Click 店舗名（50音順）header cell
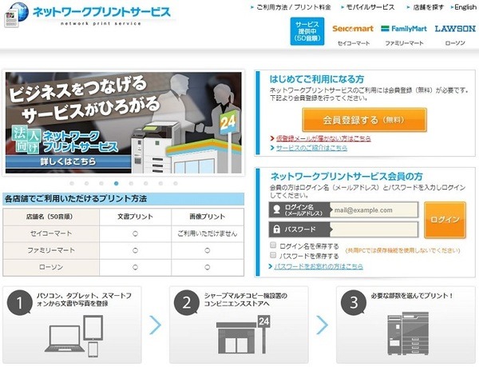Image resolution: width=479 pixels, height=367 pixels. [51, 217]
